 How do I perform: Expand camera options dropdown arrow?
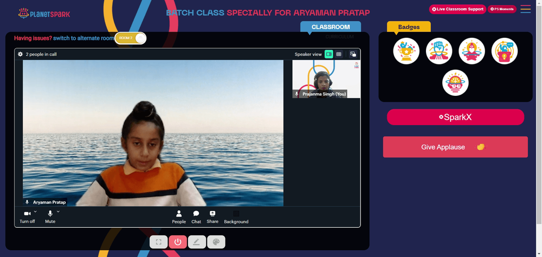click(35, 212)
